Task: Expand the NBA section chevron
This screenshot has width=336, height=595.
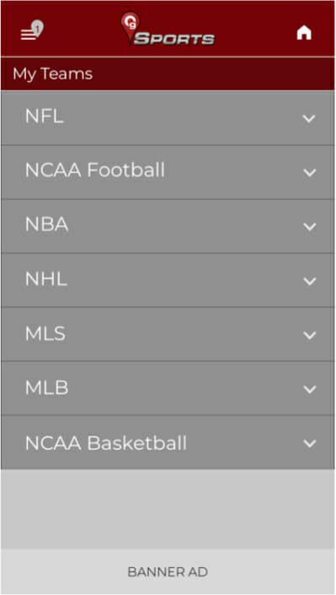Action: 310,227
